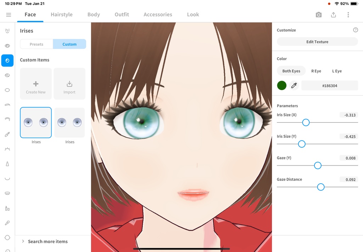Select the eyedropper color picker
The height and width of the screenshot is (252, 363).
294,85
